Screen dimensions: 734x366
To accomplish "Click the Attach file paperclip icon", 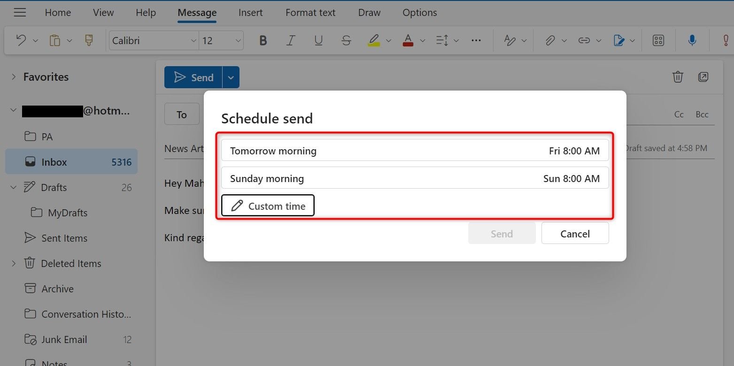I will (x=550, y=41).
